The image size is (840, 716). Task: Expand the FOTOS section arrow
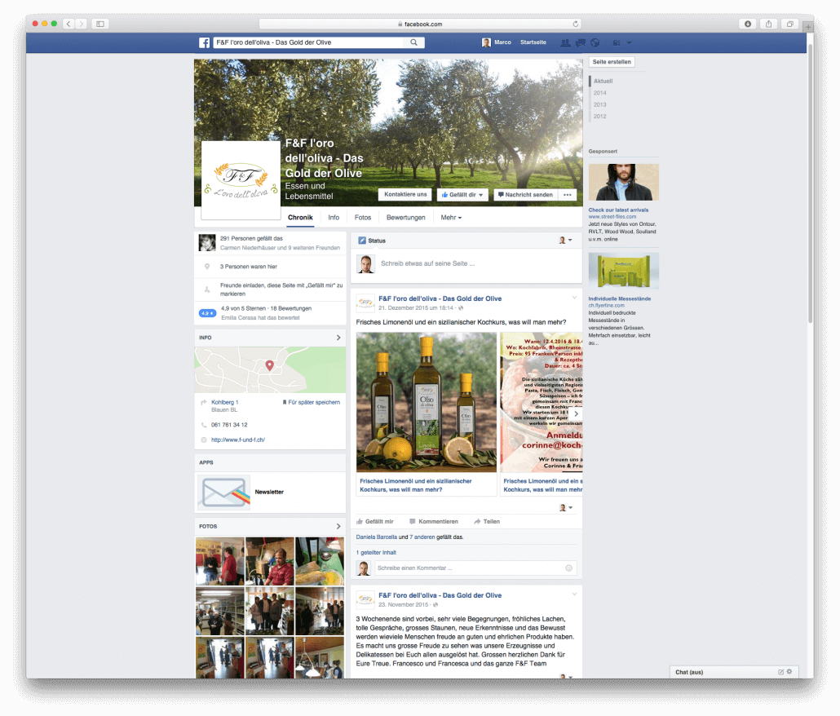338,527
